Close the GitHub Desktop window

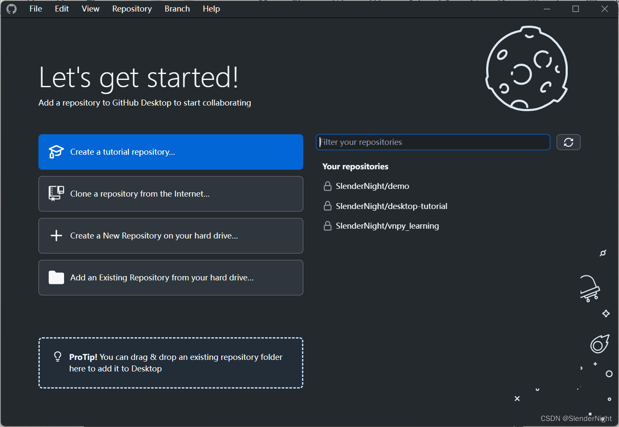tap(604, 9)
